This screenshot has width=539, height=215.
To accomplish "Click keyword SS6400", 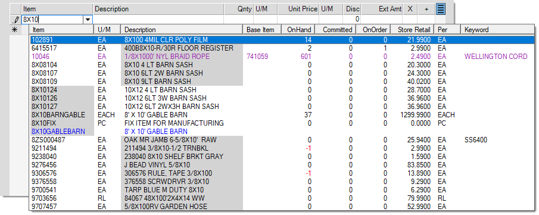I will pyautogui.click(x=476, y=140).
